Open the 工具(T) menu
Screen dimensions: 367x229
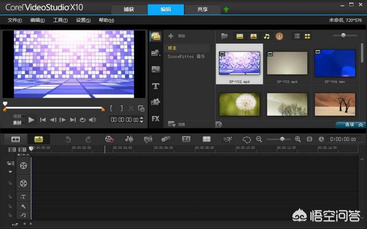(x=60, y=20)
